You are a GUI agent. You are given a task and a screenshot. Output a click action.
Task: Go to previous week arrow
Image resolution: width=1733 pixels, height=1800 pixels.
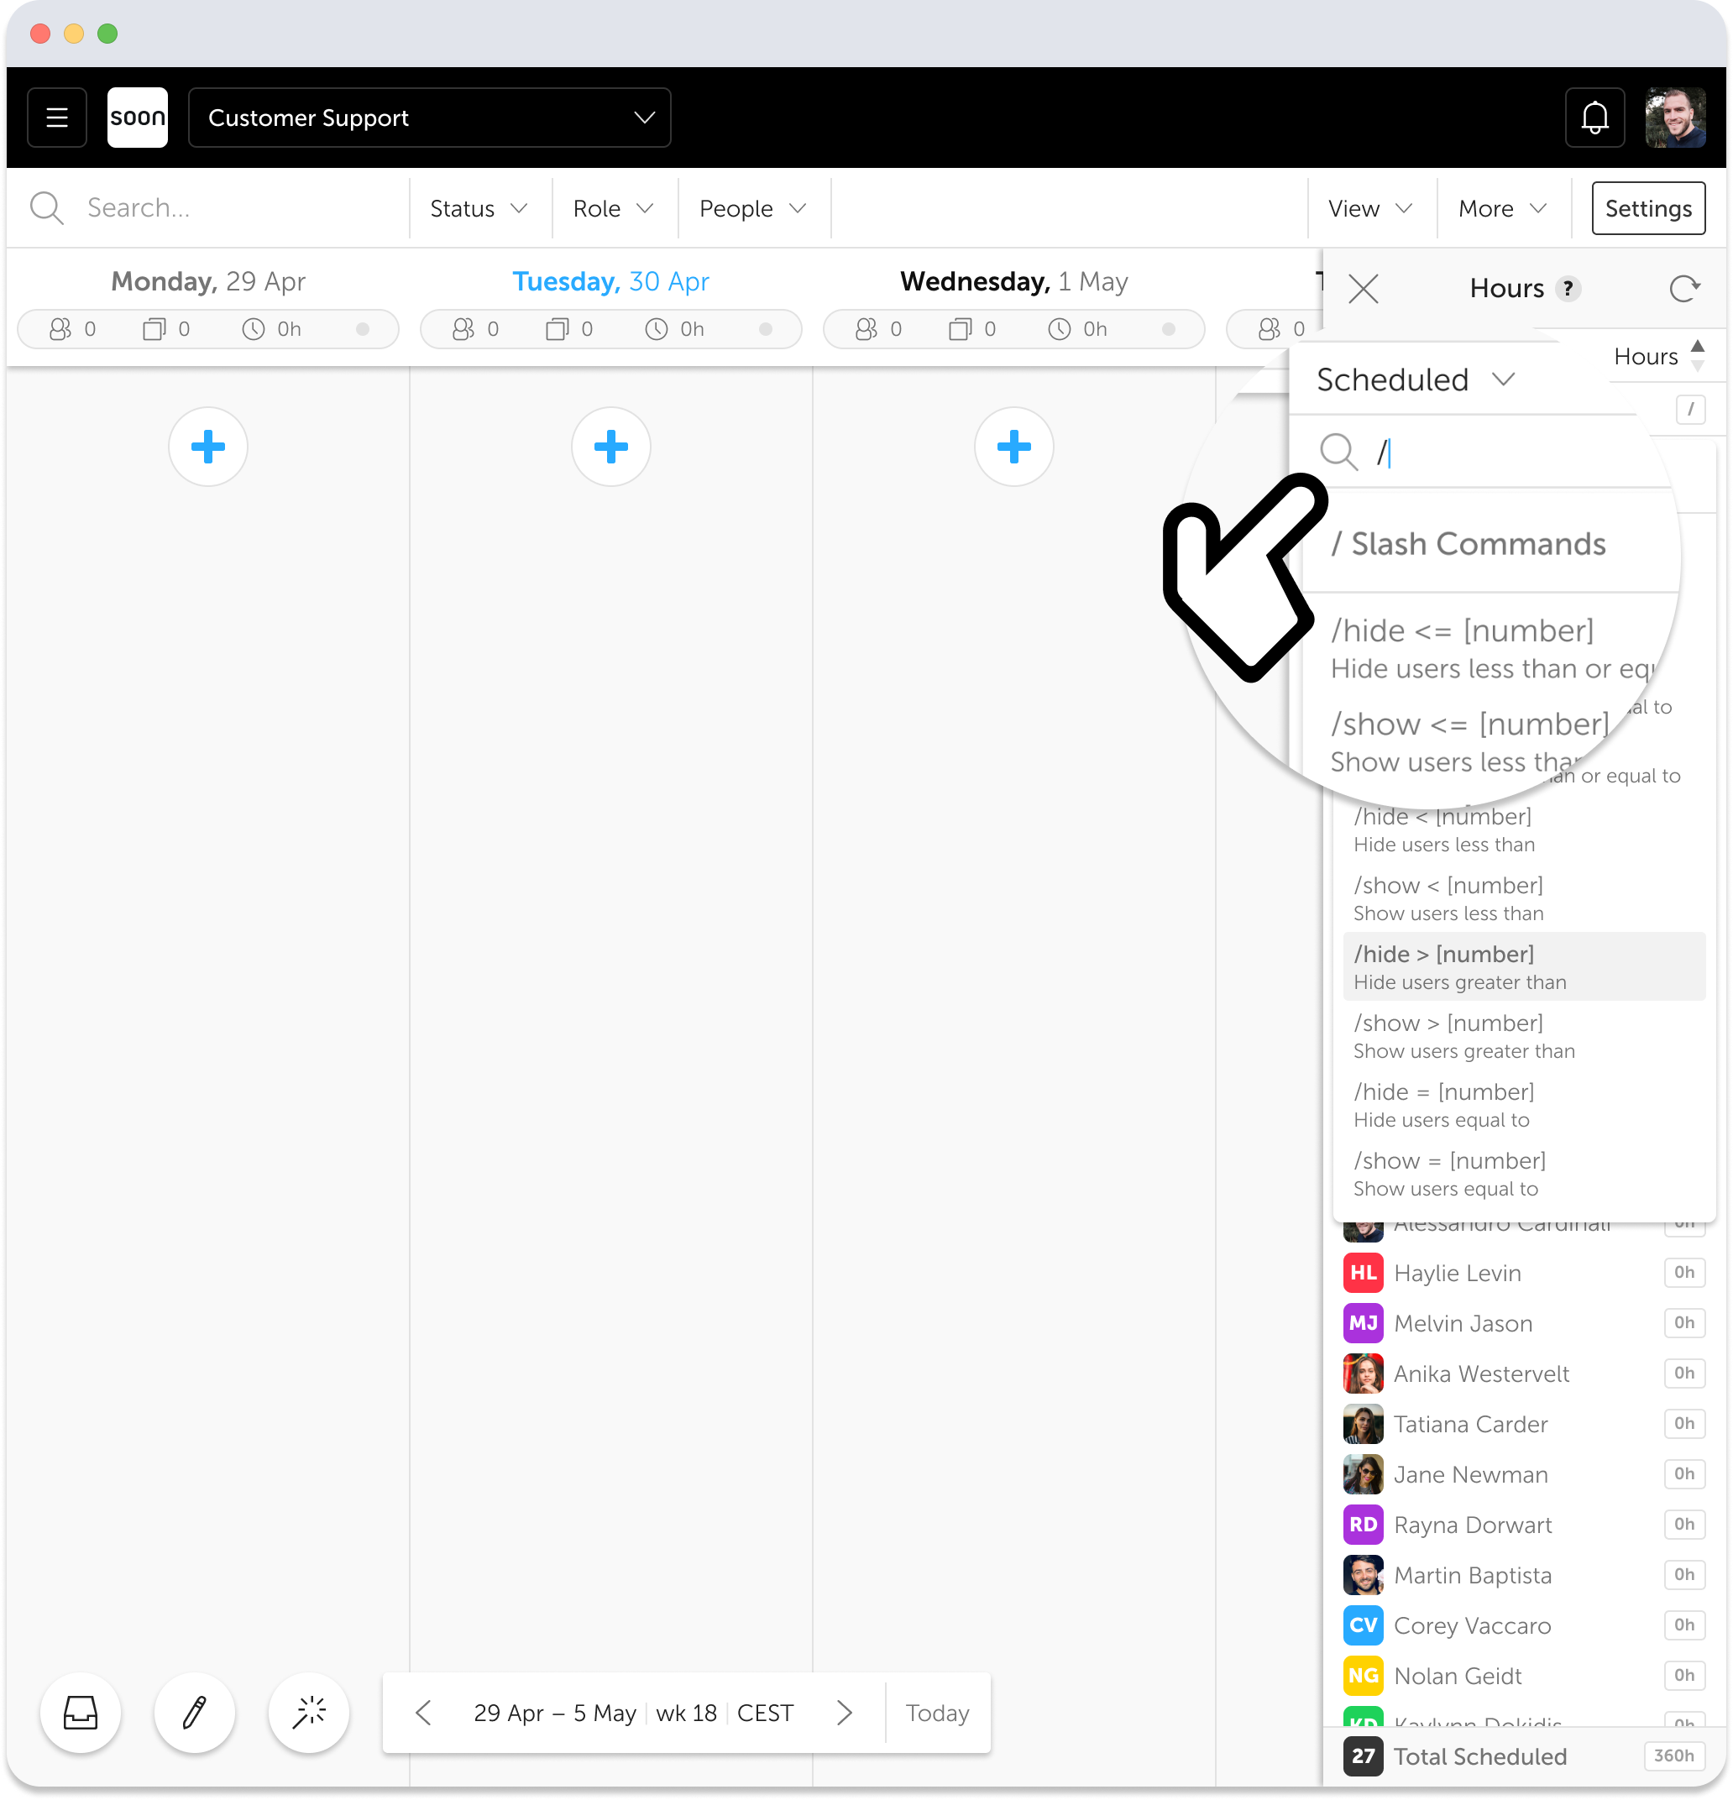pyautogui.click(x=423, y=1712)
